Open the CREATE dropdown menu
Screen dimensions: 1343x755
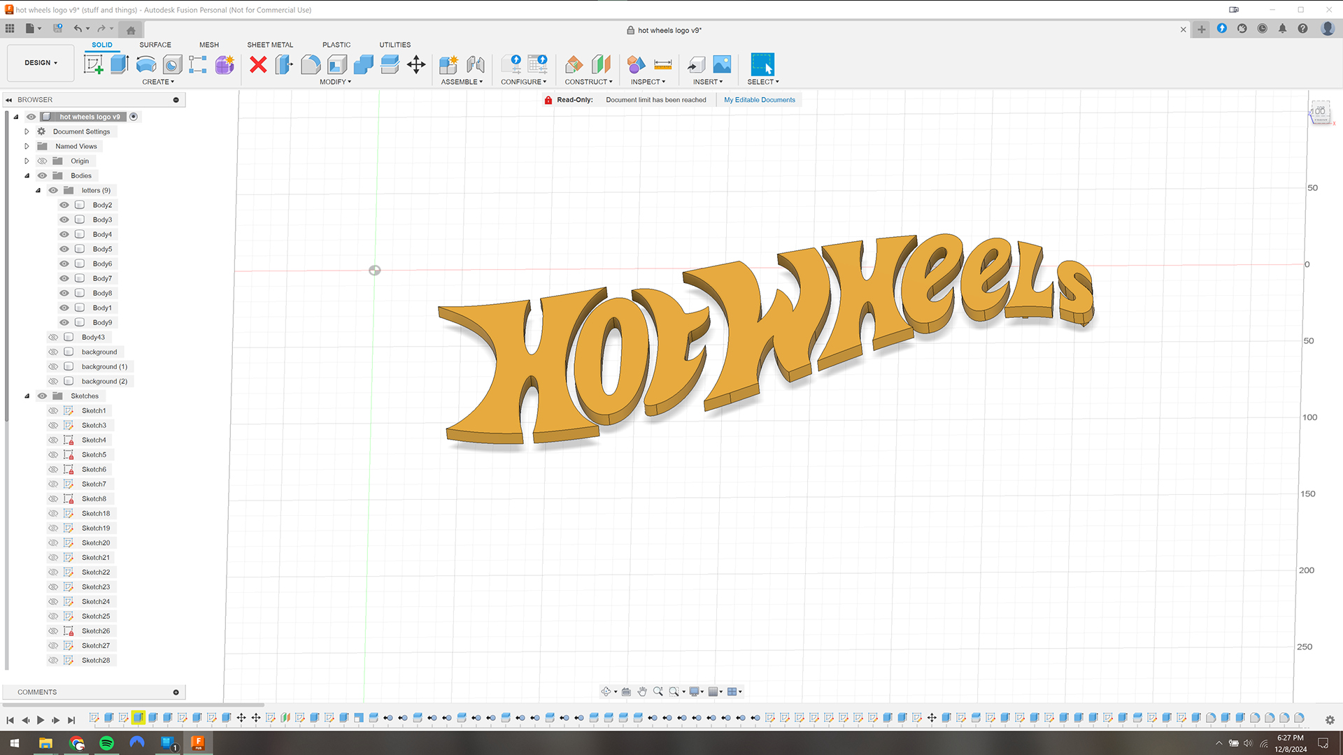click(x=158, y=82)
